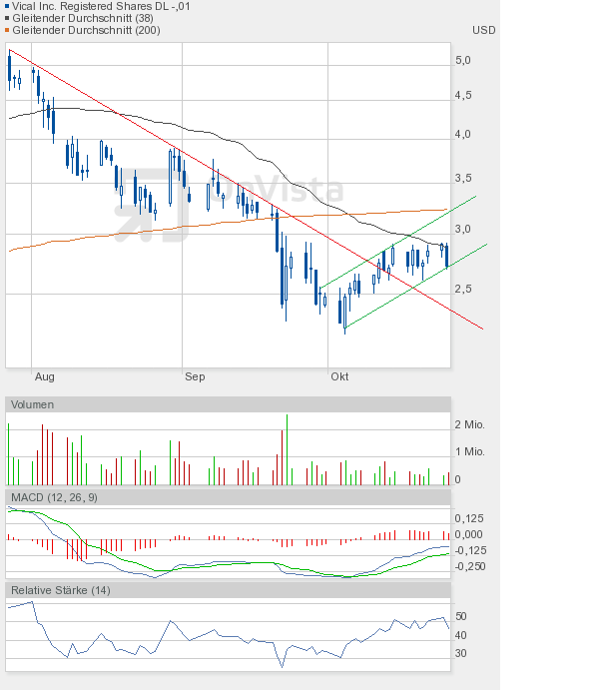This screenshot has width=613, height=690.
Task: Click the 2,5 price axis label
Action: click(x=463, y=289)
